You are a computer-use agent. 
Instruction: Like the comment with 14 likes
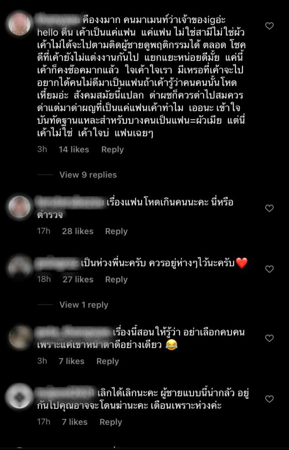pos(269,26)
